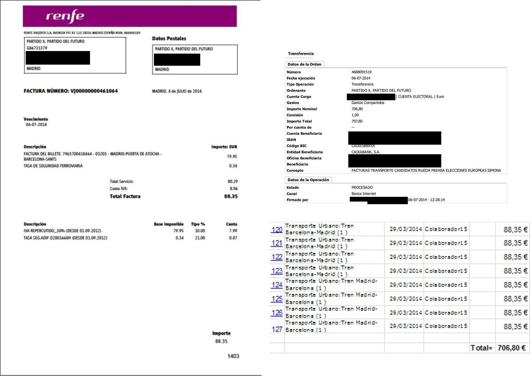Open expense link 125

pyautogui.click(x=277, y=299)
